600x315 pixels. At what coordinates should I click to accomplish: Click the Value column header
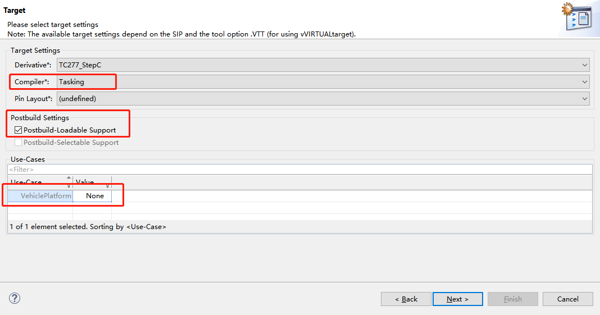(x=92, y=182)
